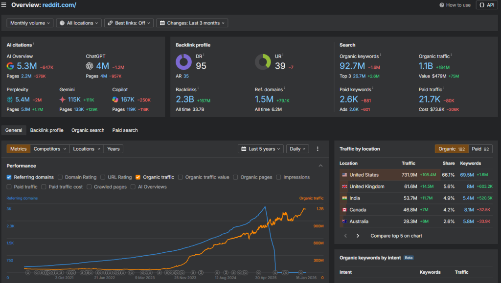Uncheck the Referring domains checkbox
This screenshot has width=501, height=283.
[9, 177]
